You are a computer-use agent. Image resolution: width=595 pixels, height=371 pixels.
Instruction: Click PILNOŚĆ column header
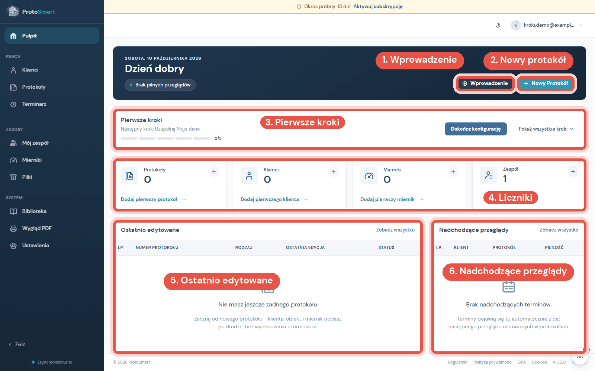pos(554,247)
